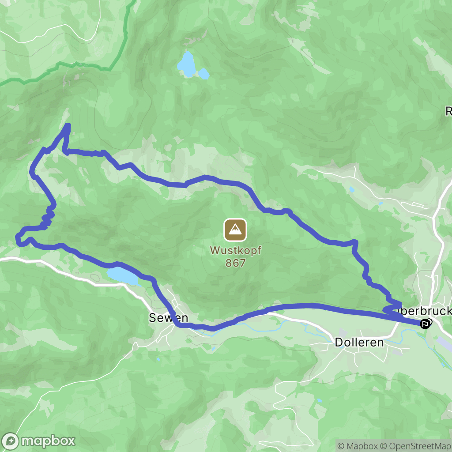Image resolution: width=452 pixels, height=452 pixels.
Task: Click the lake beside the route near Sewen
Action: pos(123,275)
